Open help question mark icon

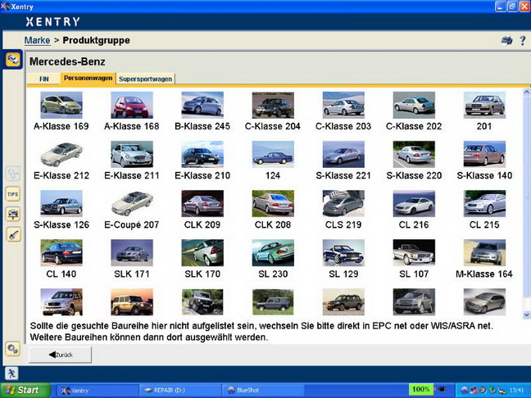click(x=523, y=41)
